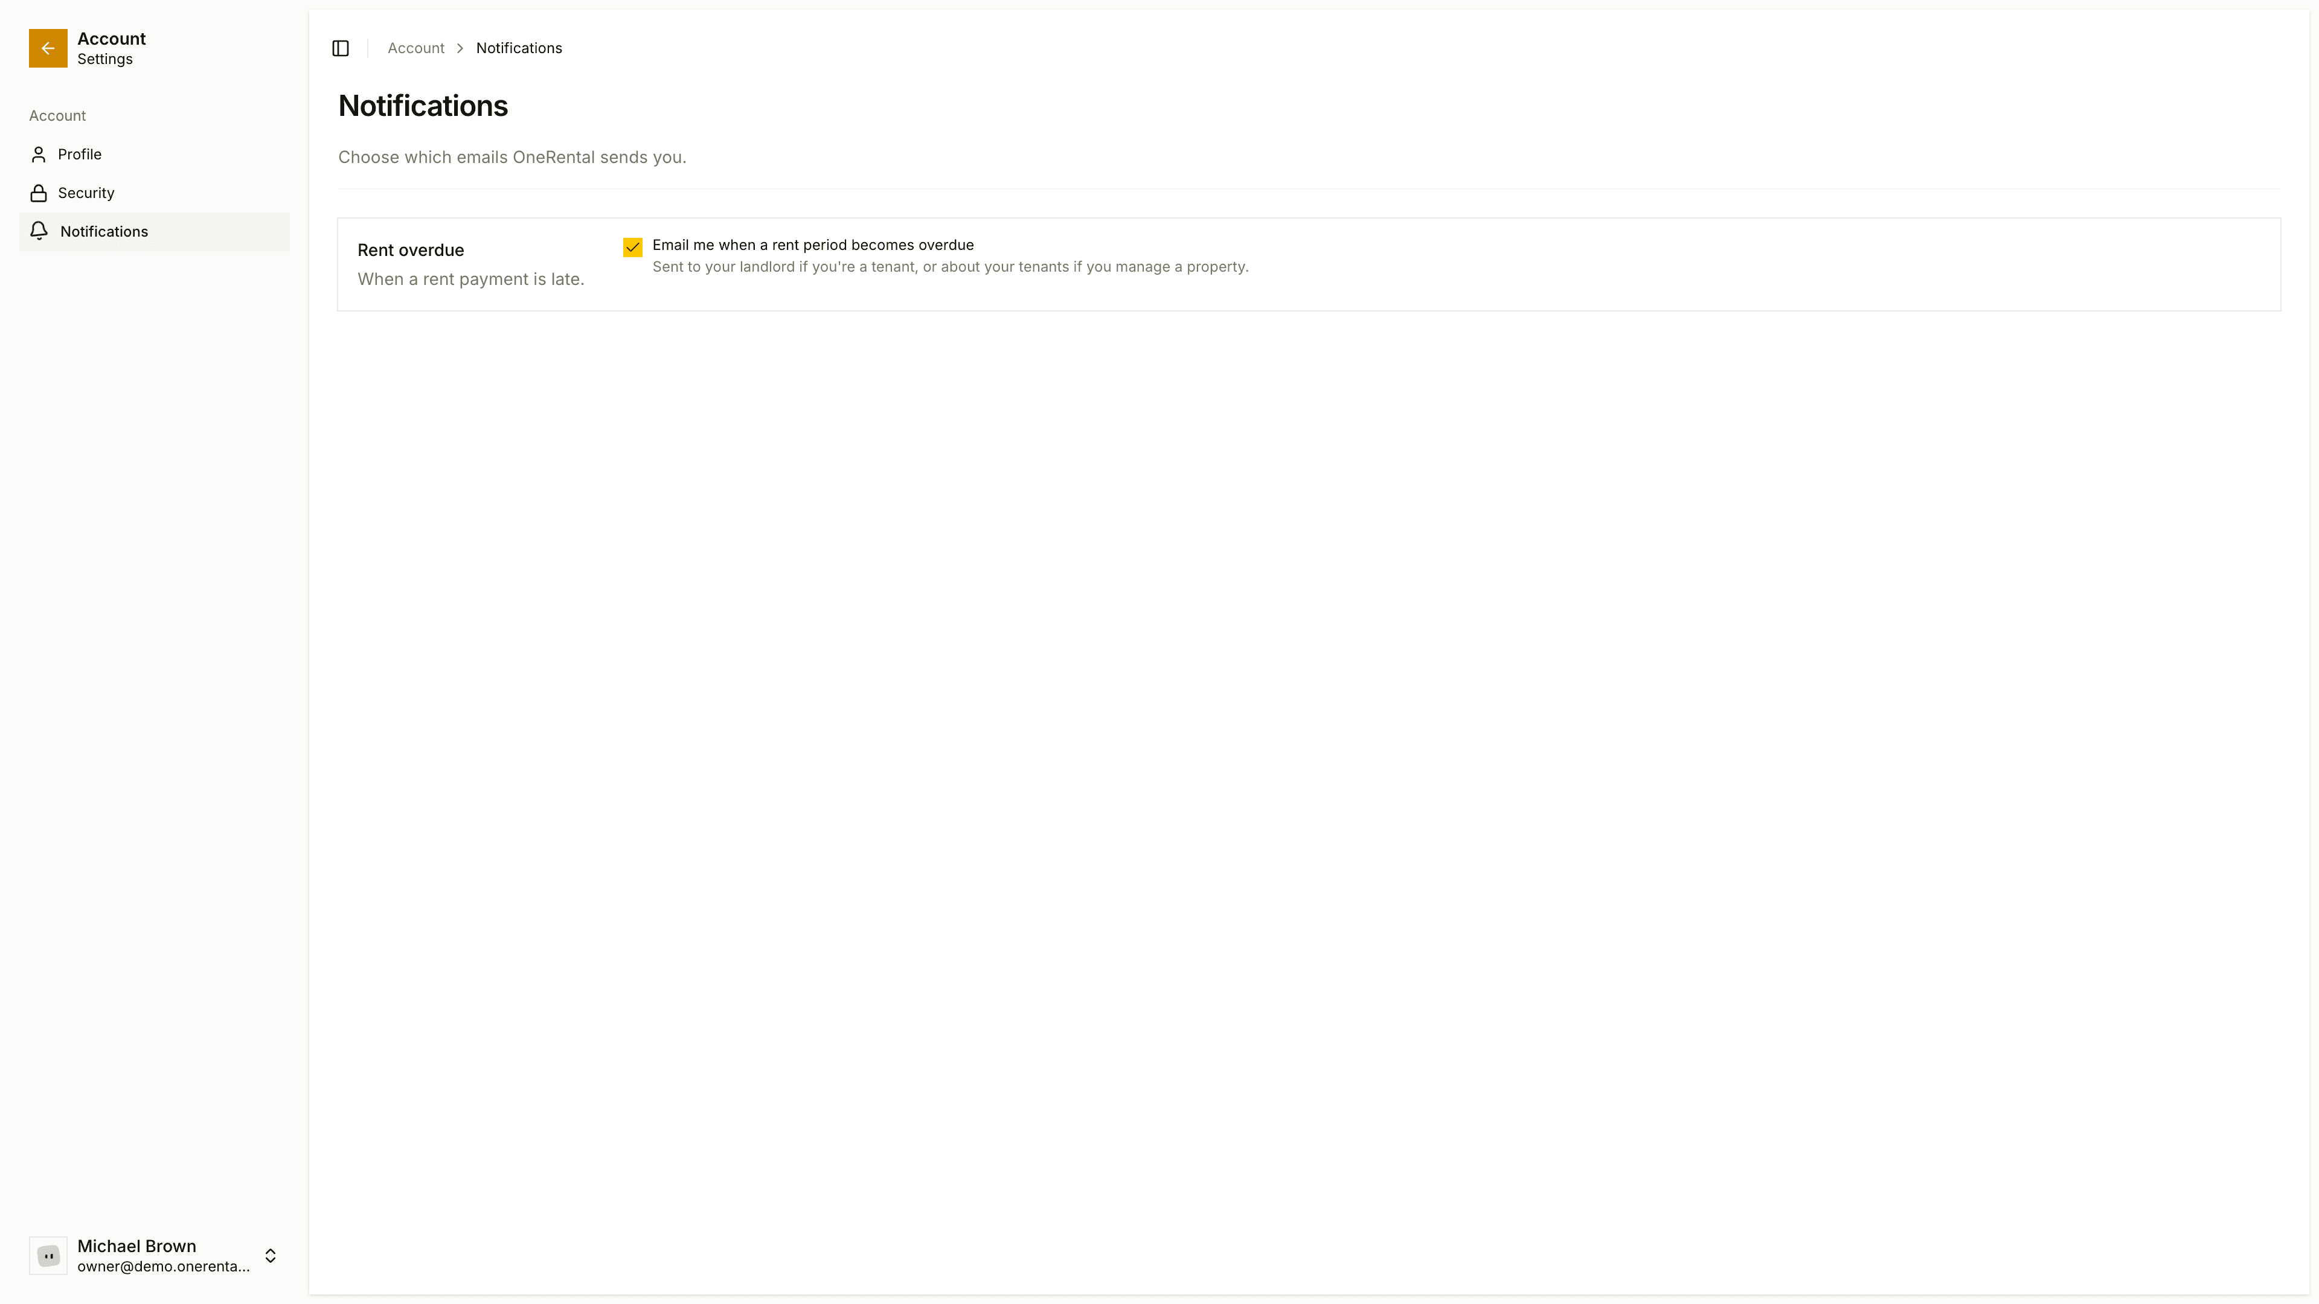
Task: Go to Account in the breadcrumb
Action: (x=416, y=48)
